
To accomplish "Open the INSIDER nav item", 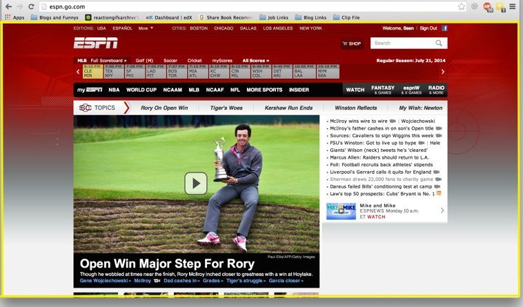I will coord(299,90).
